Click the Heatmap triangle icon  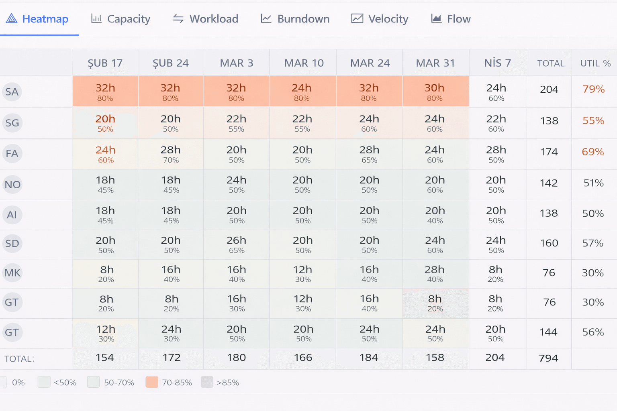(12, 18)
